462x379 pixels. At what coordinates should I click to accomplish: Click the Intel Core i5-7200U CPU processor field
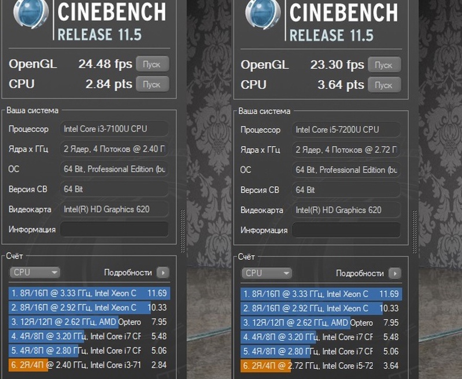coord(346,129)
